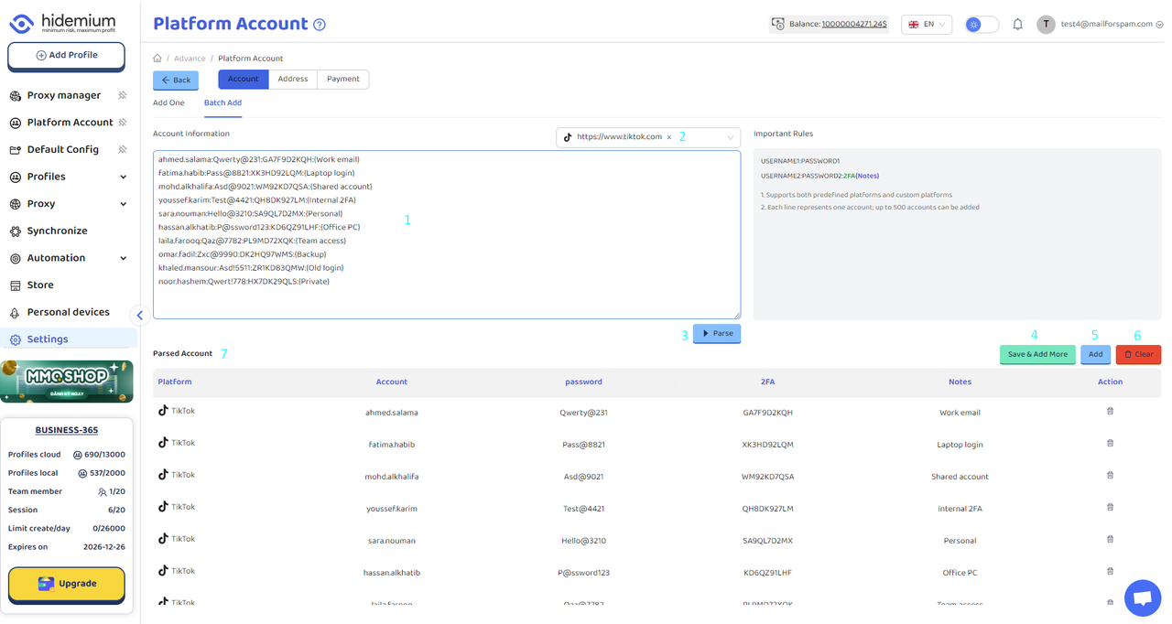The image size is (1172, 624).
Task: Click trash icon for fatima.habib row
Action: 1110,444
